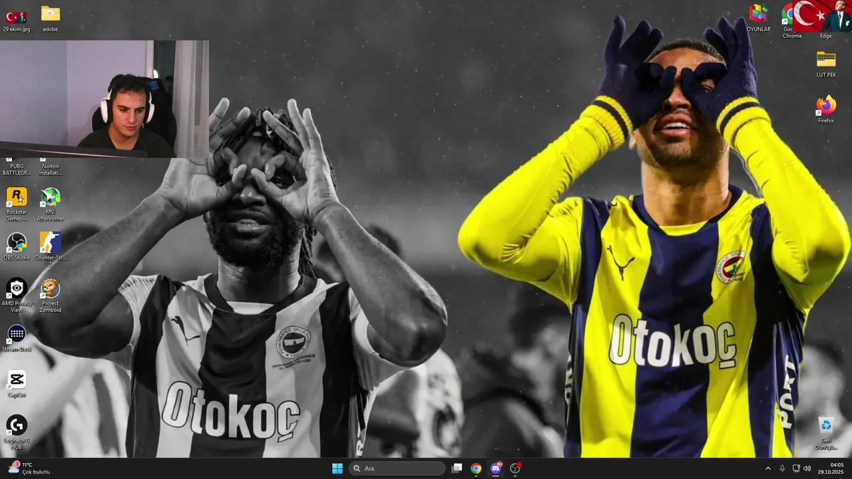Open AMD Privacy View shortcut
Screen dimensions: 852x479
[x=17, y=295]
